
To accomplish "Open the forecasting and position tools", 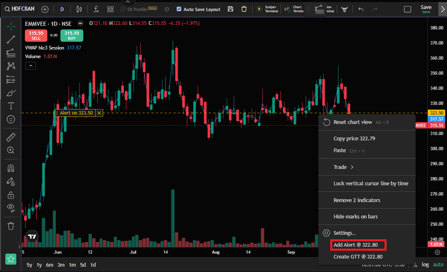I will [11, 79].
